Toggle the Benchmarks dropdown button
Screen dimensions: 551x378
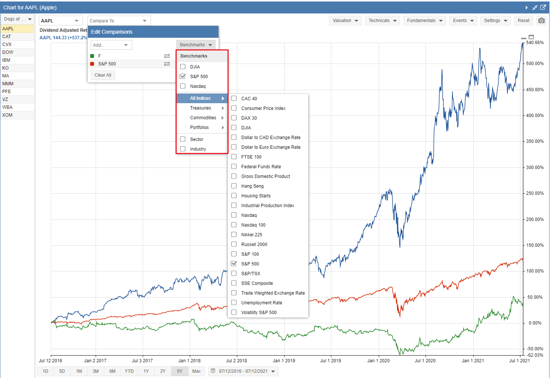196,45
